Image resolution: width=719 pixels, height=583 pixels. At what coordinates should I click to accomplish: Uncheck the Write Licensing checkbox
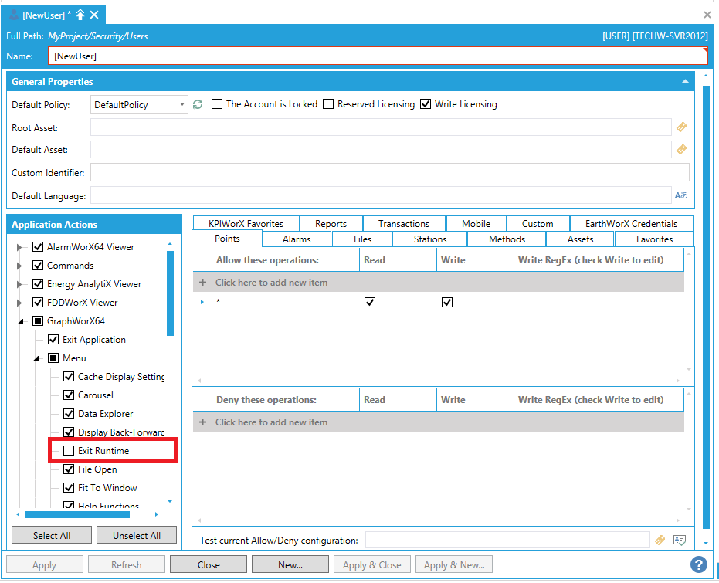426,104
